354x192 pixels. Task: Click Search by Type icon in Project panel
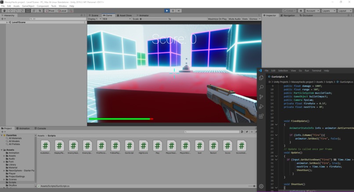point(242,132)
